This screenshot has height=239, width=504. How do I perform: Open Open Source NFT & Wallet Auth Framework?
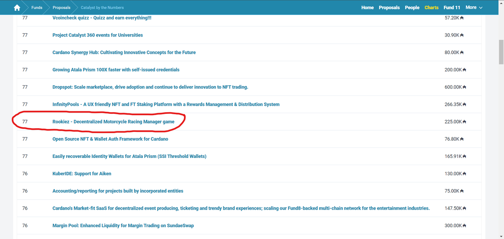110,139
